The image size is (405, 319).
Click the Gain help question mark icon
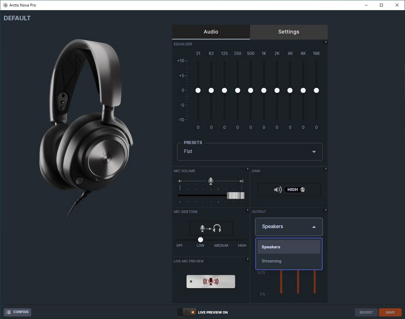coord(326,169)
